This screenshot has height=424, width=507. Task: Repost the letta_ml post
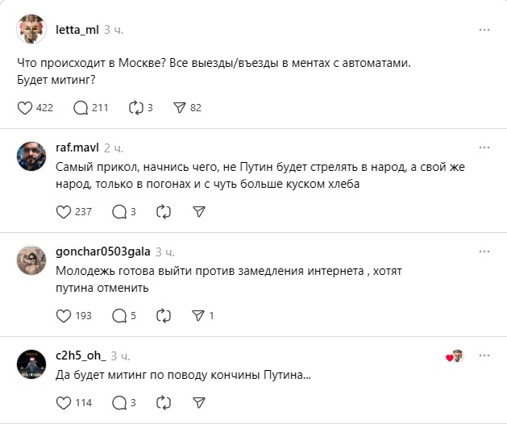(135, 107)
